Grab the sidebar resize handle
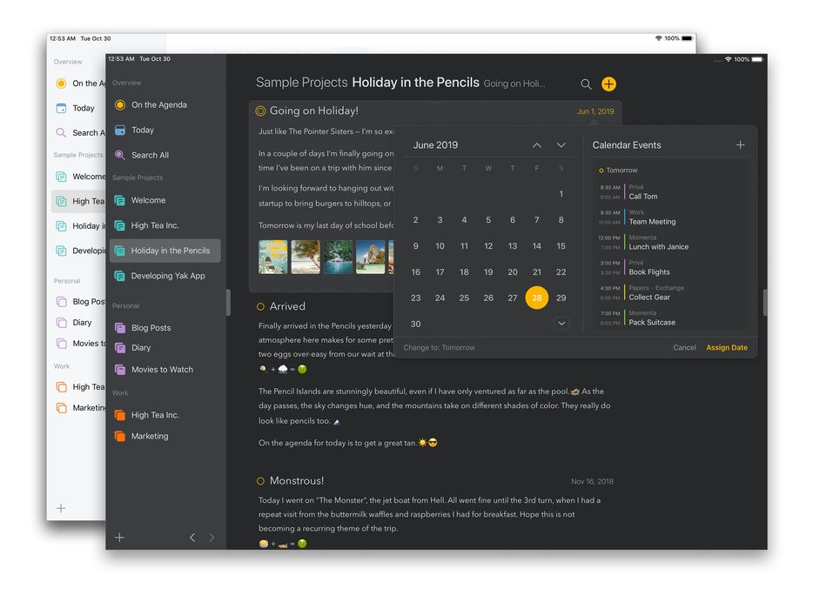 point(228,303)
